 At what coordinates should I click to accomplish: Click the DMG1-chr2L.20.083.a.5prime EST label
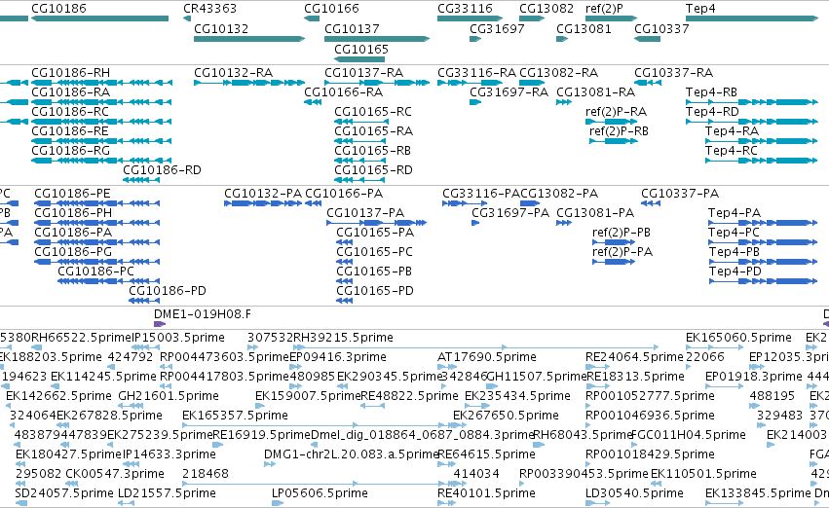pos(352,454)
